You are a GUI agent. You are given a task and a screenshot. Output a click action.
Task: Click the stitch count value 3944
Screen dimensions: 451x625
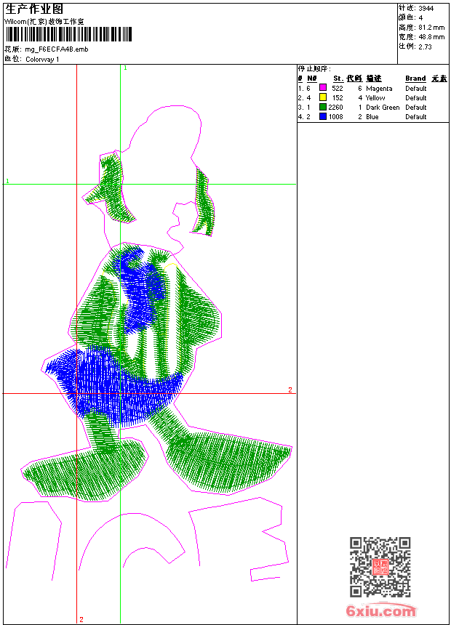coord(426,8)
